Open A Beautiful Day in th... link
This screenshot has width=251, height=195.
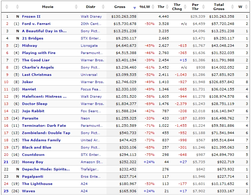44,31
